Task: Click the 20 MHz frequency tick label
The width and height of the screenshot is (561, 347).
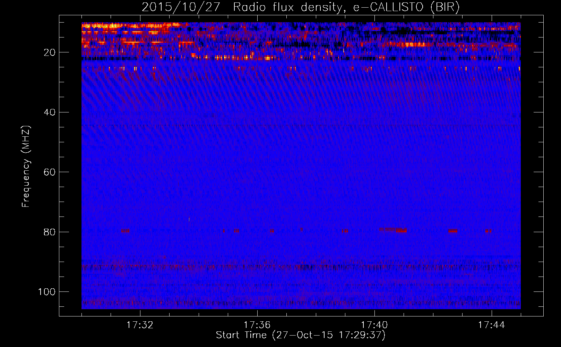Action: click(49, 53)
